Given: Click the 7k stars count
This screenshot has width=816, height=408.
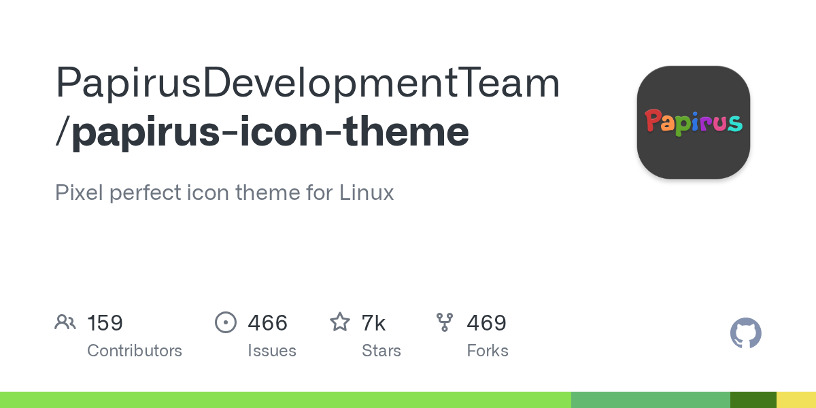Looking at the screenshot, I should coord(373,323).
